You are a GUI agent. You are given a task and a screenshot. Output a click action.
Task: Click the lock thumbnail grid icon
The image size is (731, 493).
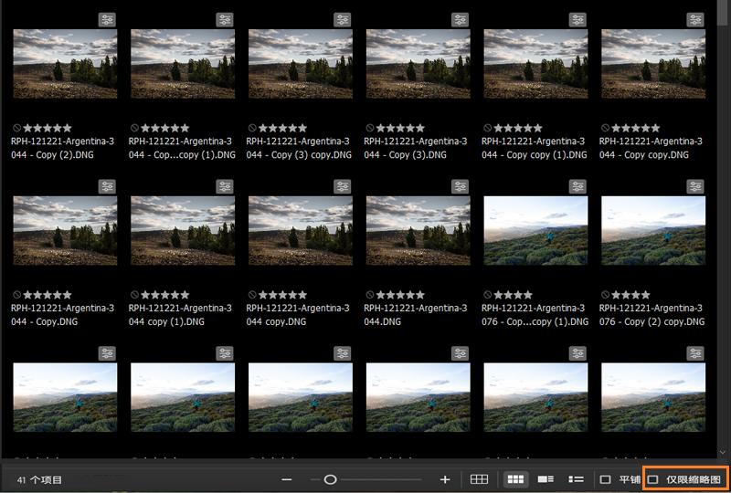point(479,479)
